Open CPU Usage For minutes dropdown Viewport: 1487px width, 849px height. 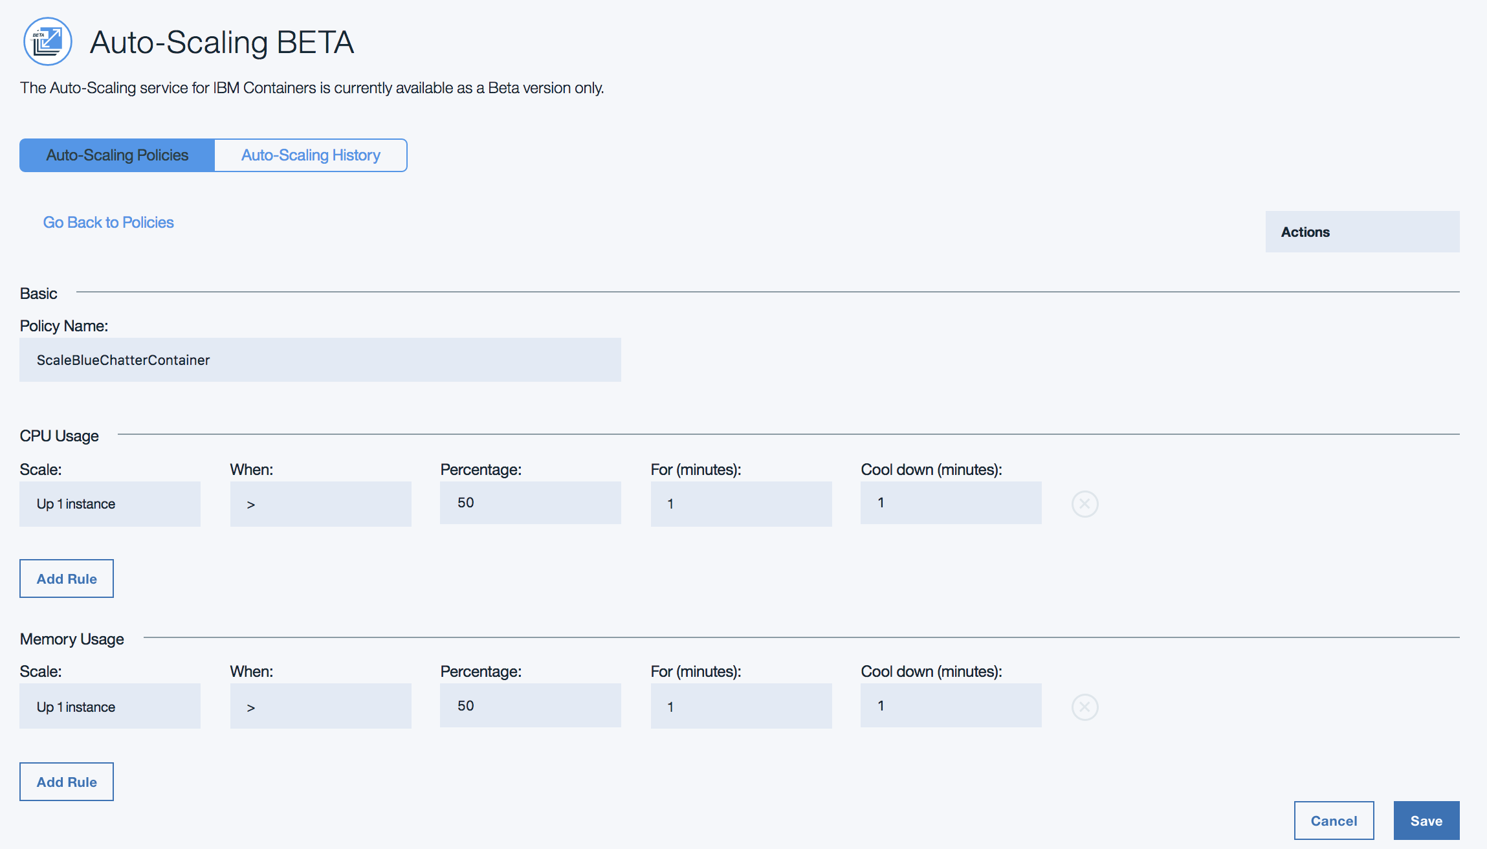741,504
